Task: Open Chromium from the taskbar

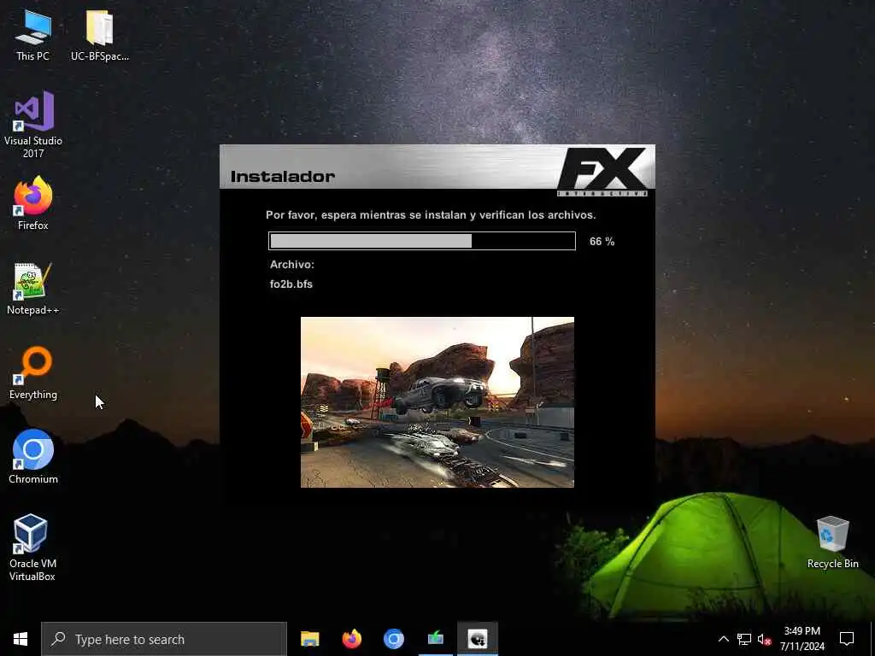Action: 393,639
